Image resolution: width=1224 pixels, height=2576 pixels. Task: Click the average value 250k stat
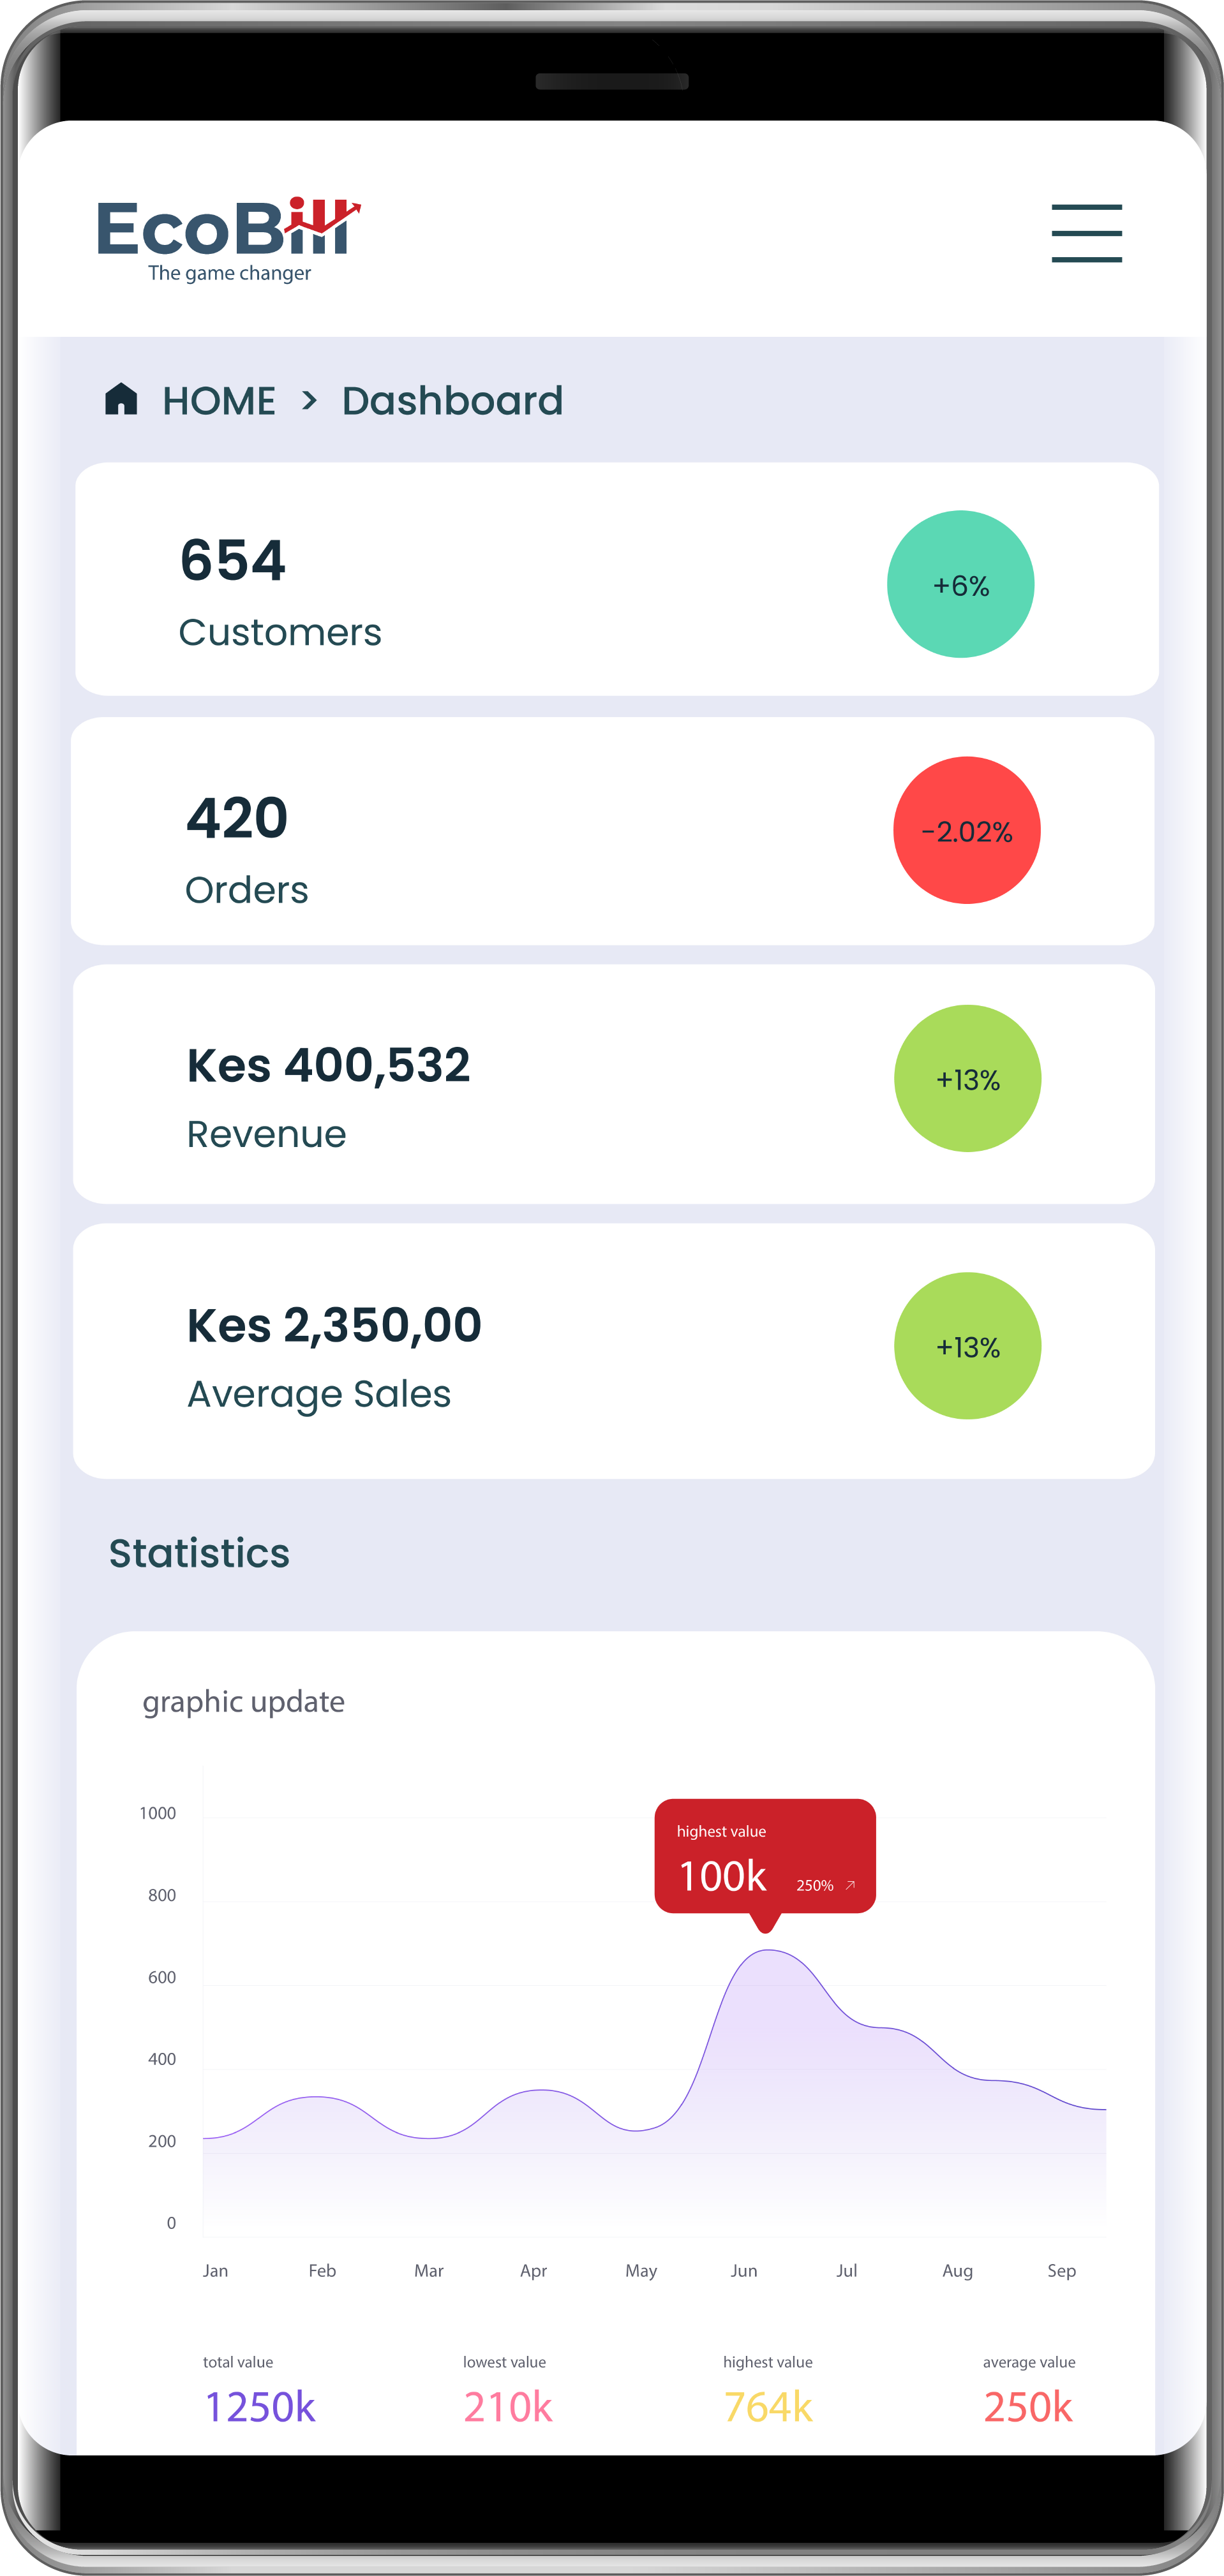(x=1028, y=2392)
